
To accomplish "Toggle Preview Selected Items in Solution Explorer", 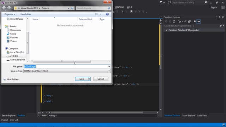I will (x=198, y=22).
